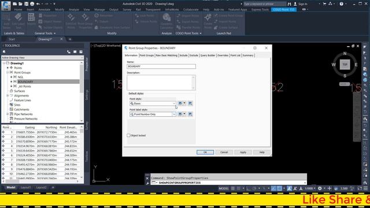This screenshot has width=370, height=208.
Task: Select Sites in the Toolspace tree
Action: point(17,105)
